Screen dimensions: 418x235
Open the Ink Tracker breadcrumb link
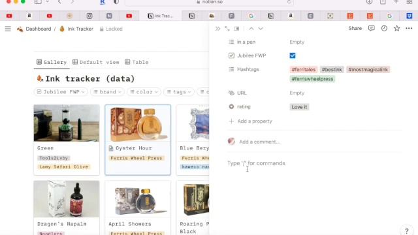80,29
